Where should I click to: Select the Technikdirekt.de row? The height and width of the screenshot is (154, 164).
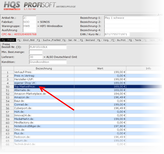pos(82,144)
